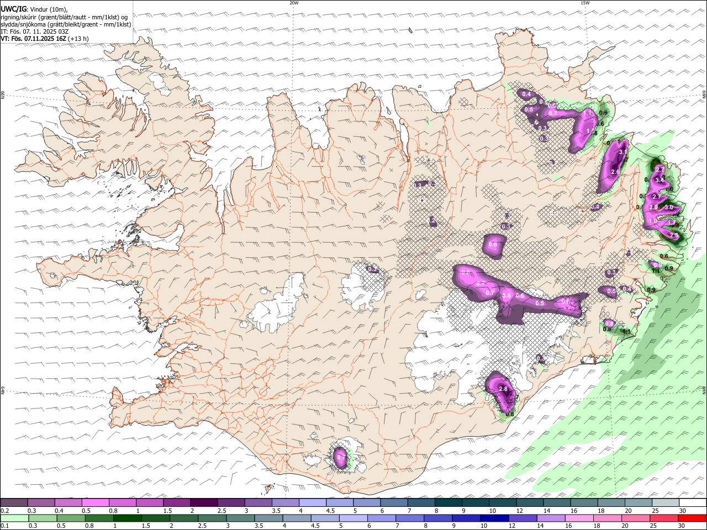
Task: Click the darkest purple swatch labeled 2 in top legend row
Action: [x=204, y=503]
